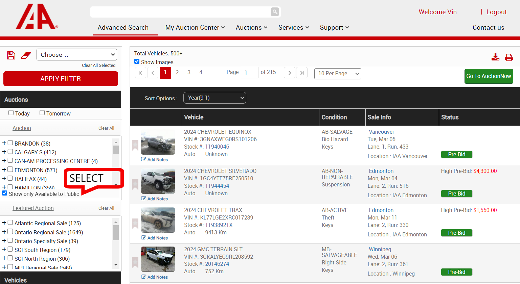Click the top search input box
520x284 pixels.
pyautogui.click(x=181, y=12)
